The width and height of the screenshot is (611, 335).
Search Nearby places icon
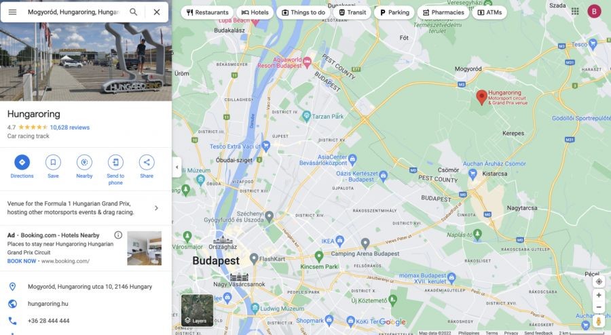coord(84,162)
